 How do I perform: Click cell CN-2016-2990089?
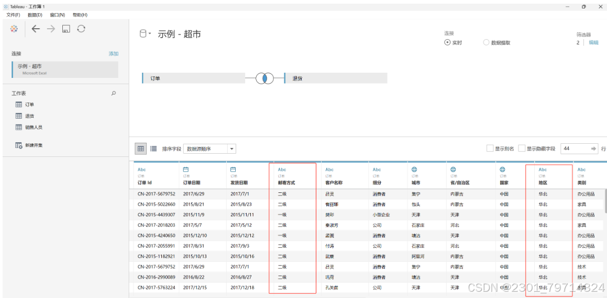[x=157, y=277]
